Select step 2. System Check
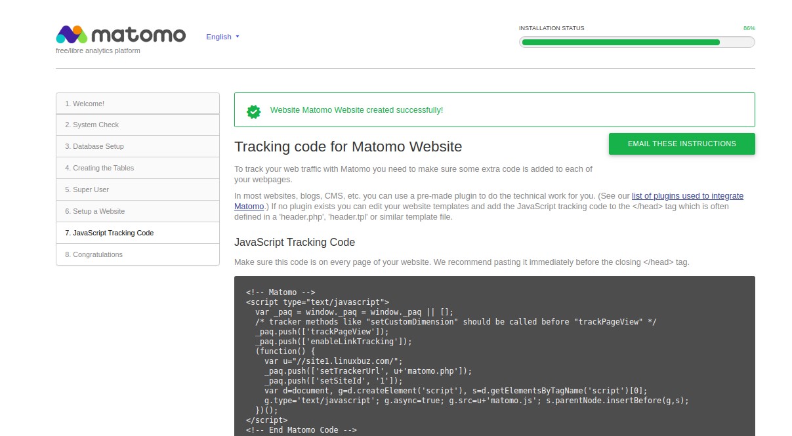792x436 pixels. click(x=138, y=125)
